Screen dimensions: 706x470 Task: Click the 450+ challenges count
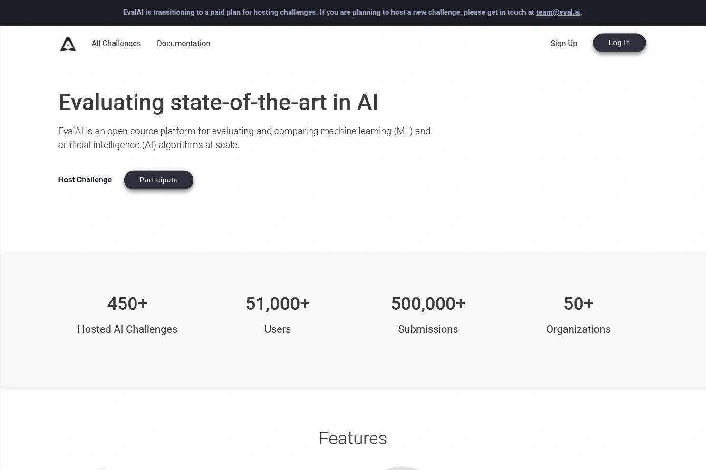pyautogui.click(x=127, y=303)
